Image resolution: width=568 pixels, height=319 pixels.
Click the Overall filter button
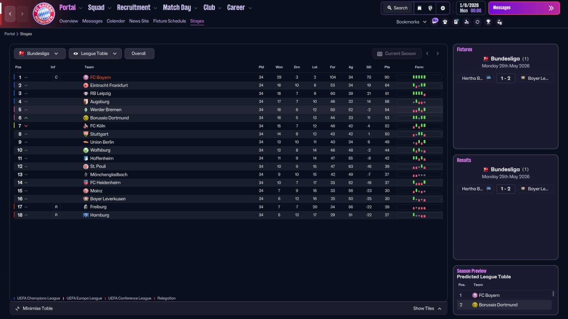(x=139, y=54)
